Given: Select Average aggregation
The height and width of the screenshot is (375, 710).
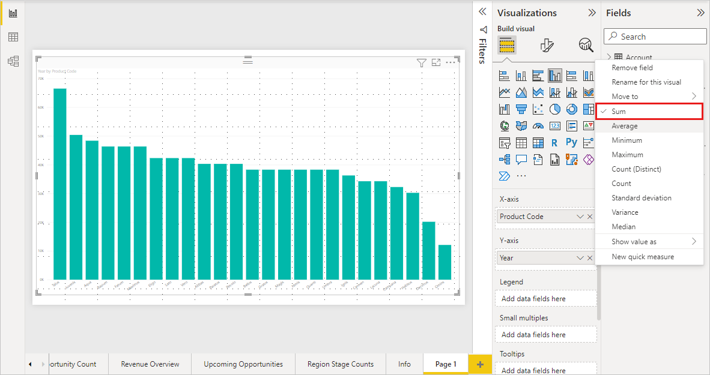Looking at the screenshot, I should click(649, 126).
